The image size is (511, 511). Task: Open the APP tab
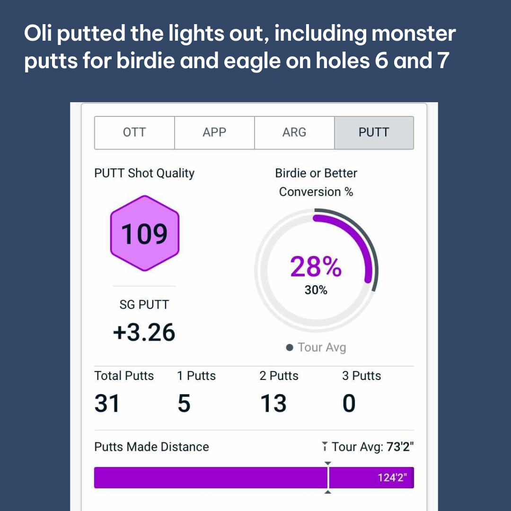click(214, 132)
